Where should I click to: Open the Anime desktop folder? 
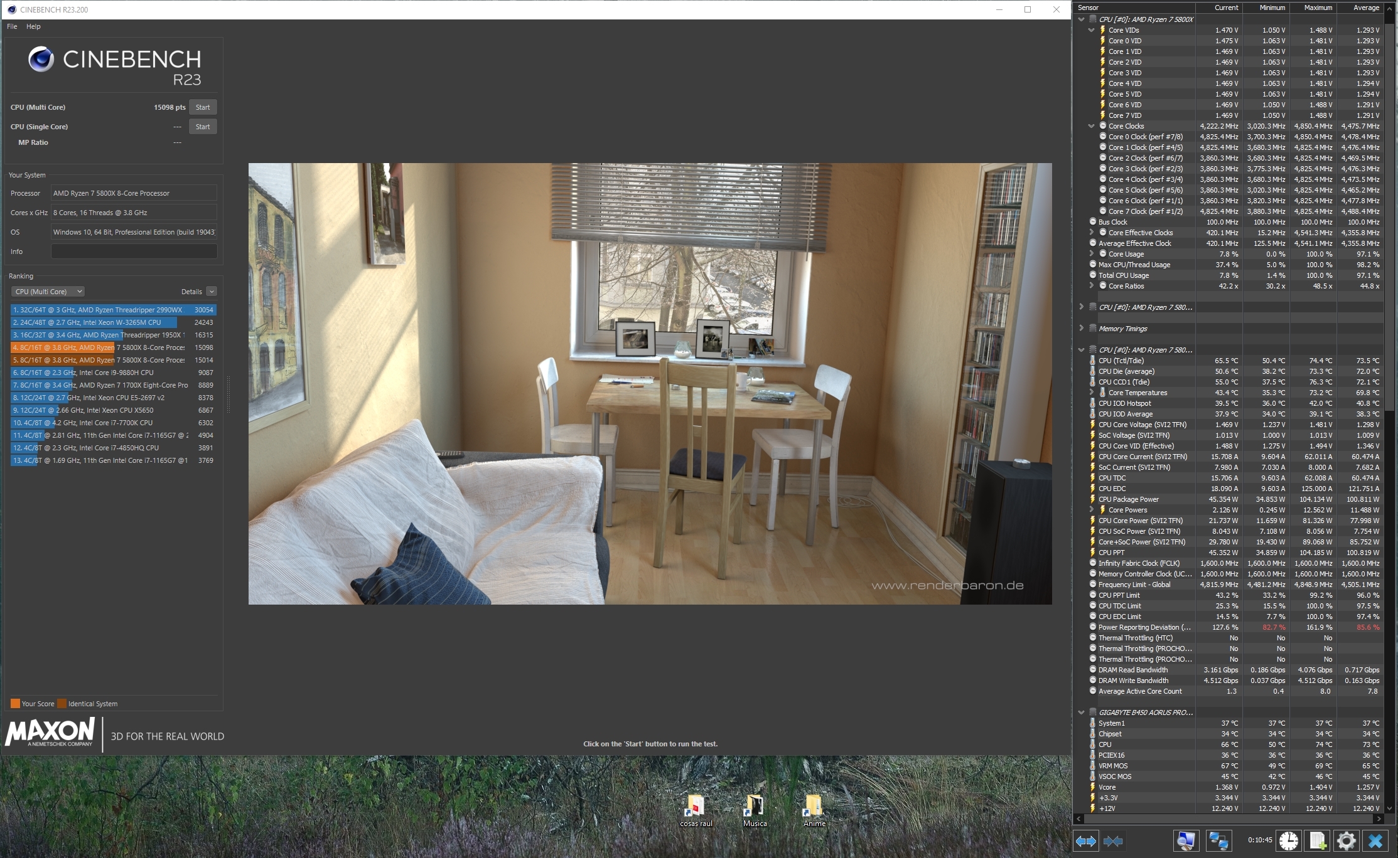coord(814,809)
